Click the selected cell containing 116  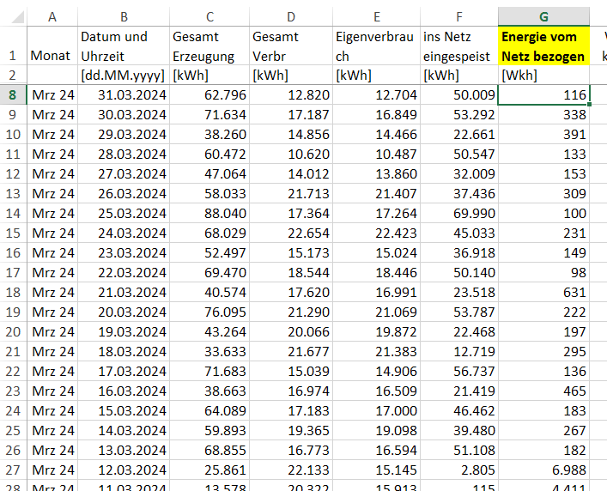pyautogui.click(x=543, y=94)
